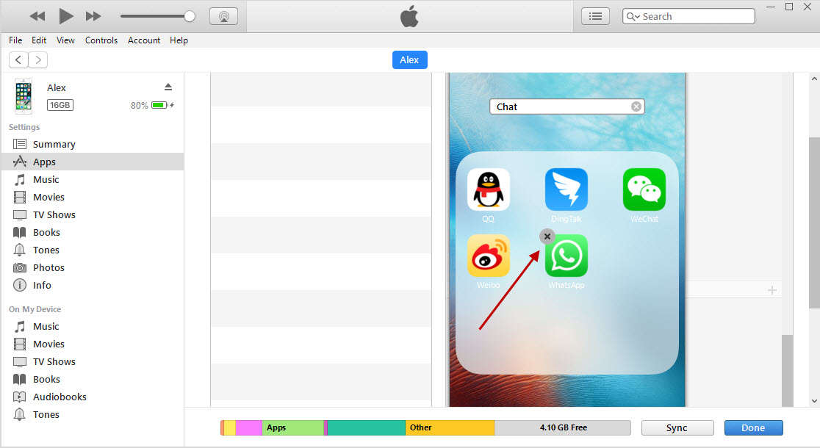Click the Done button
Image resolution: width=820 pixels, height=448 pixels.
[754, 427]
